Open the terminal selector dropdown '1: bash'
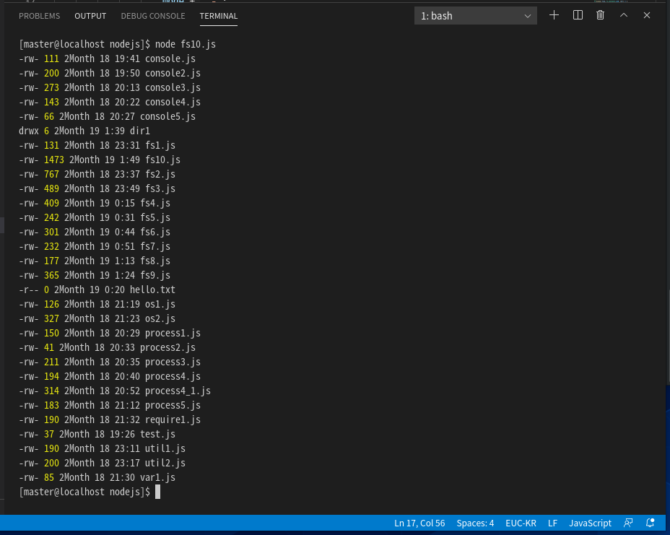670x535 pixels. [x=476, y=16]
